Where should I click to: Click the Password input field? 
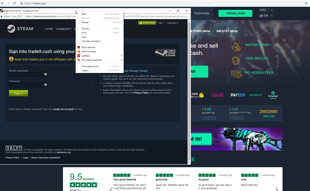tap(28, 85)
